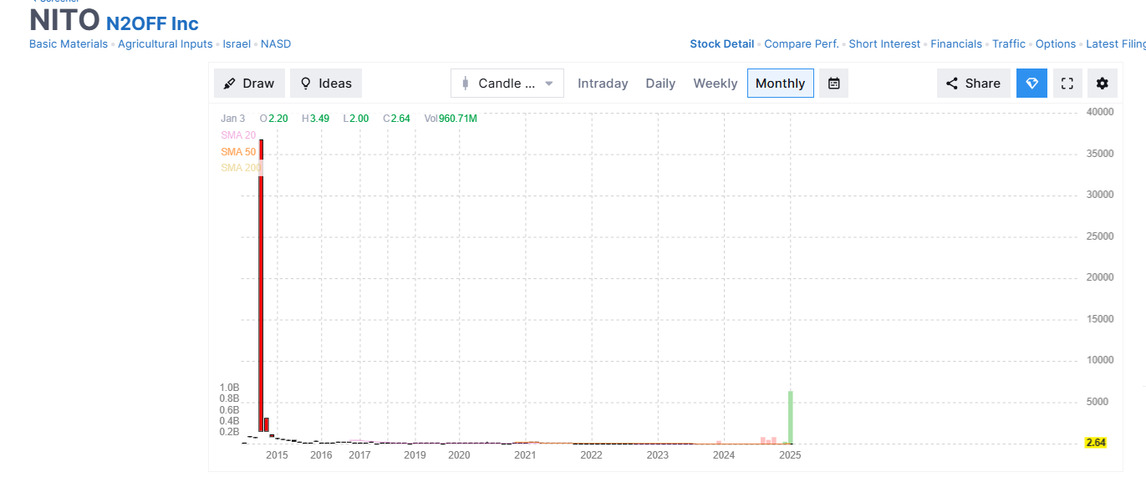The width and height of the screenshot is (1146, 482).
Task: Open the Ideas lightbulb button
Action: tap(326, 84)
